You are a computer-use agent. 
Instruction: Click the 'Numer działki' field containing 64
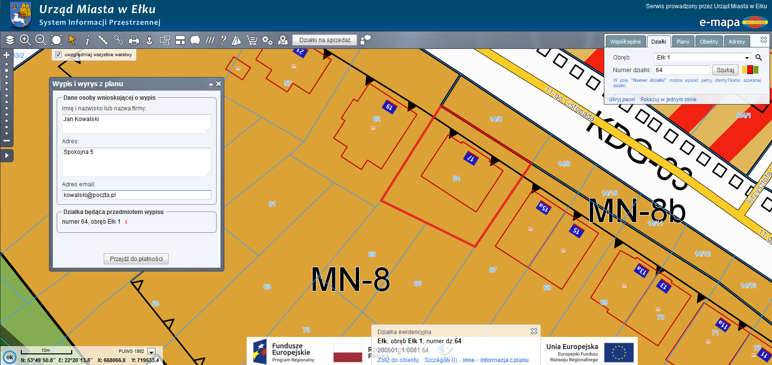coord(682,70)
